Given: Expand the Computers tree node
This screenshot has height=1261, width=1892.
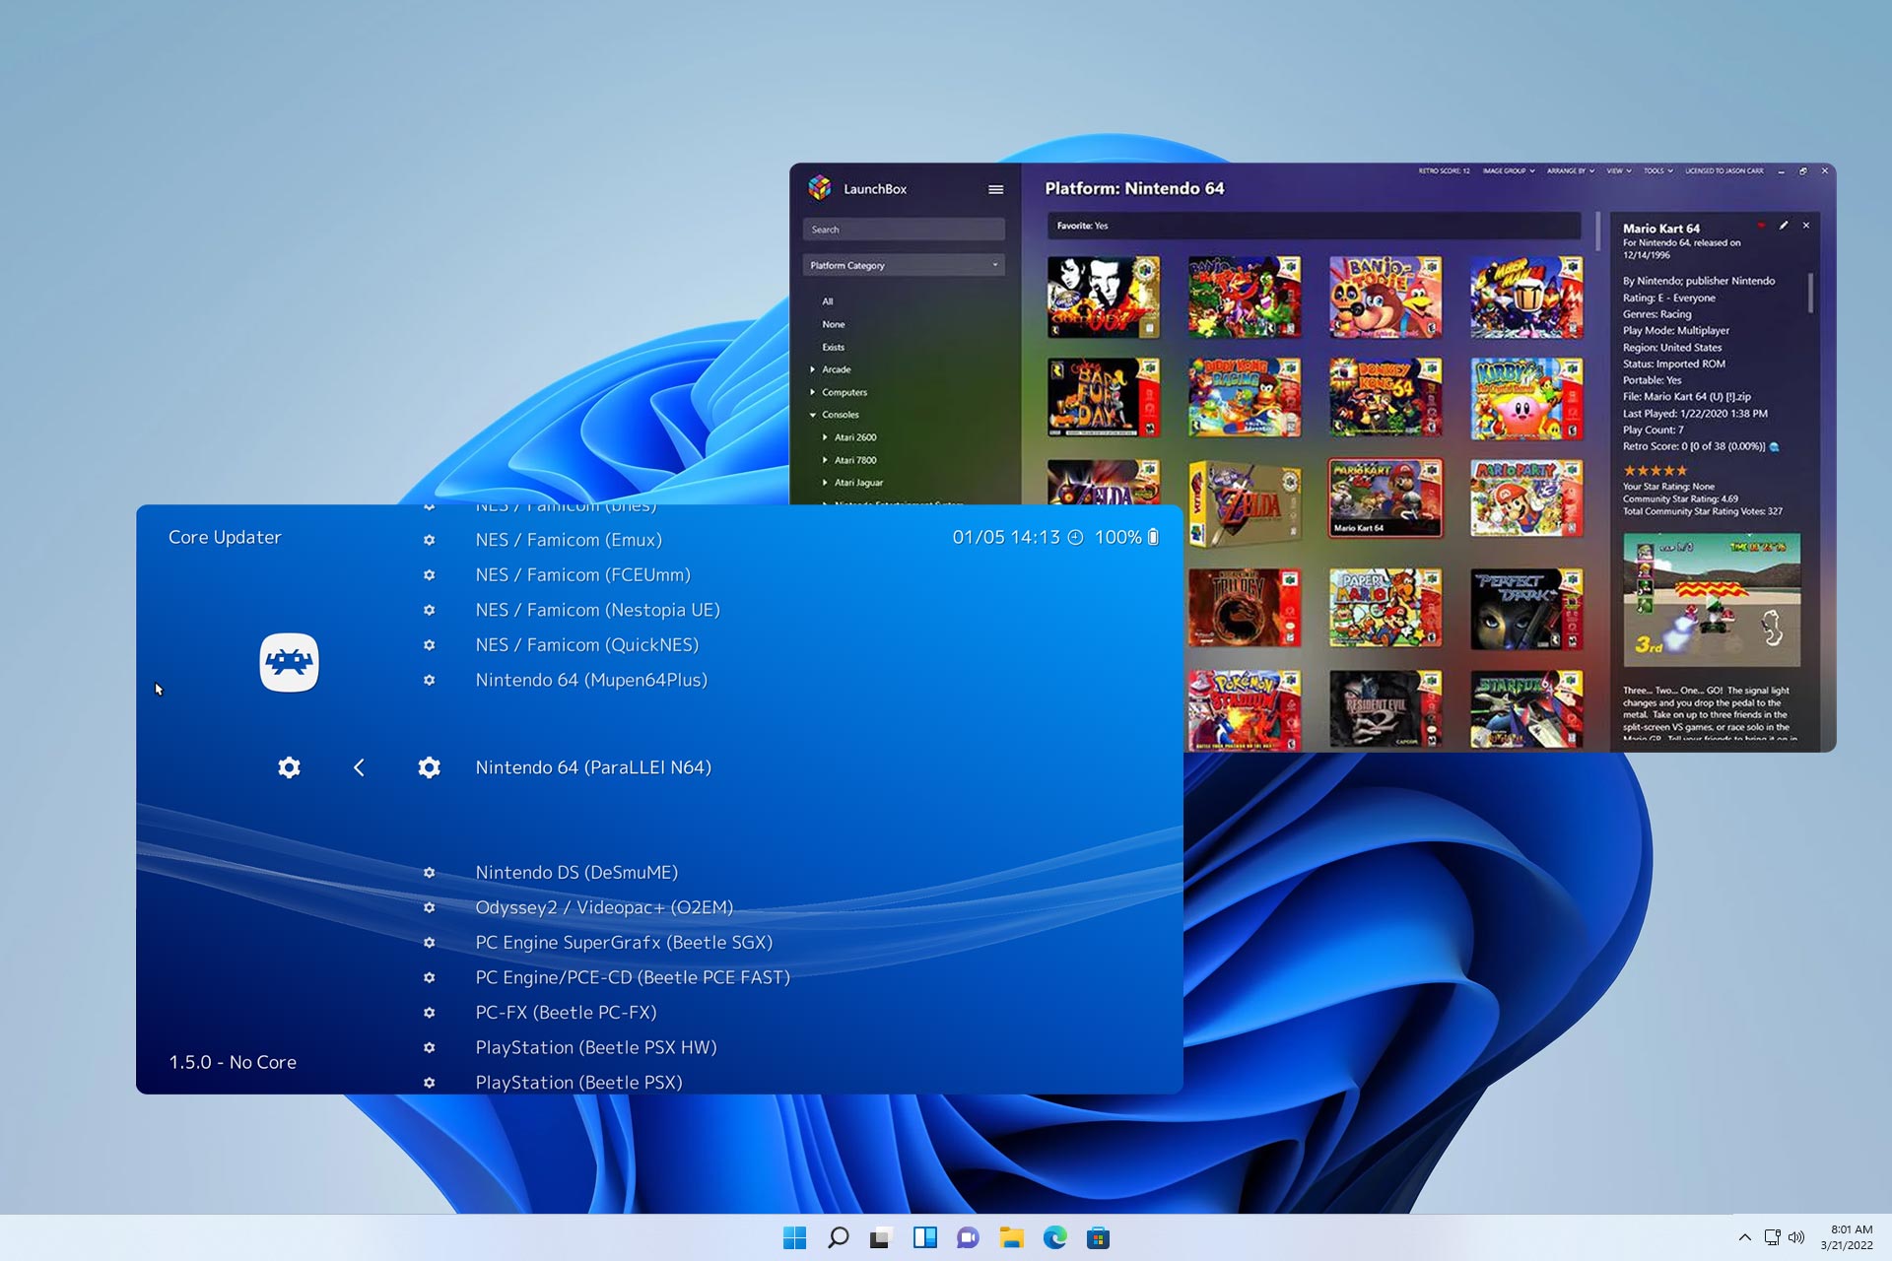Looking at the screenshot, I should (813, 392).
